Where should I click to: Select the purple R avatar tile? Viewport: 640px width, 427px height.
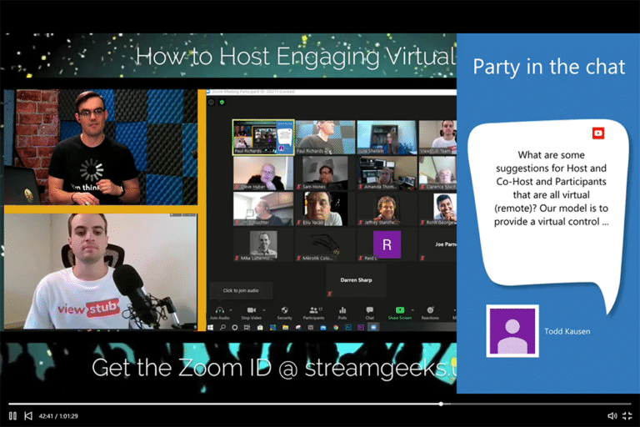click(387, 244)
